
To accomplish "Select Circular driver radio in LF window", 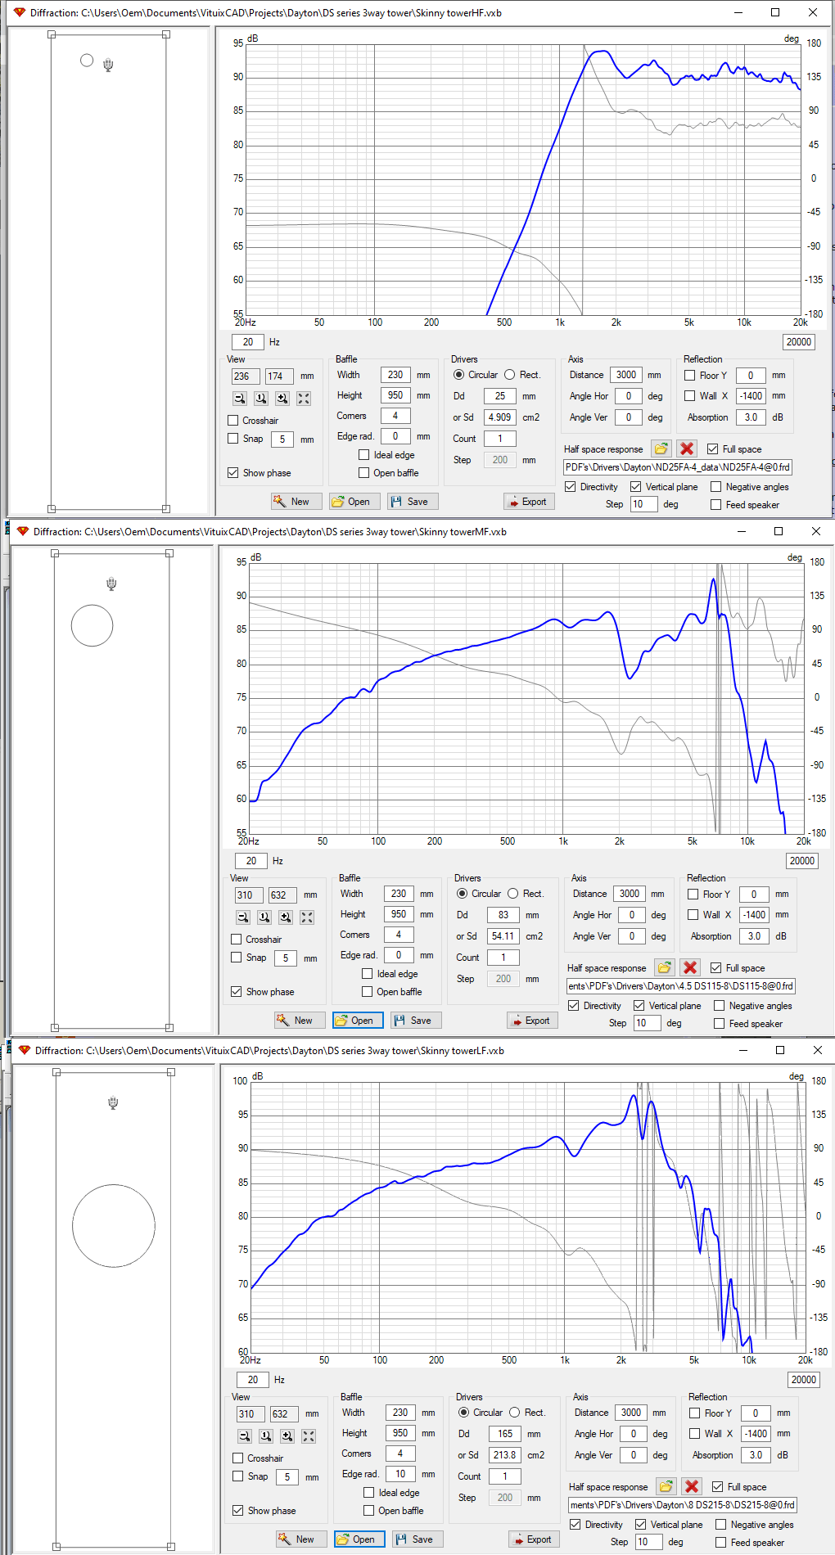I will tap(464, 1413).
